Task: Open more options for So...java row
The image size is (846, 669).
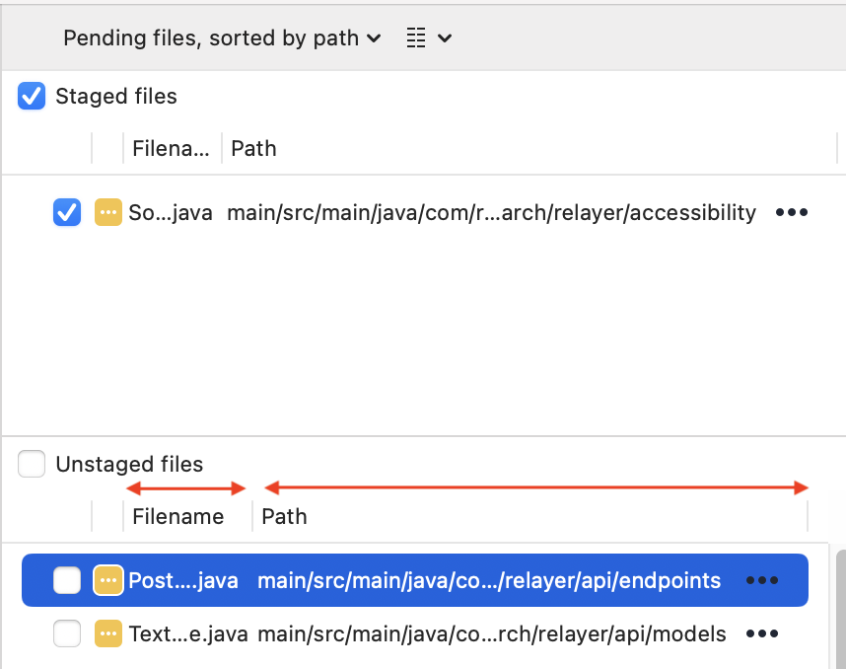Action: pos(792,212)
